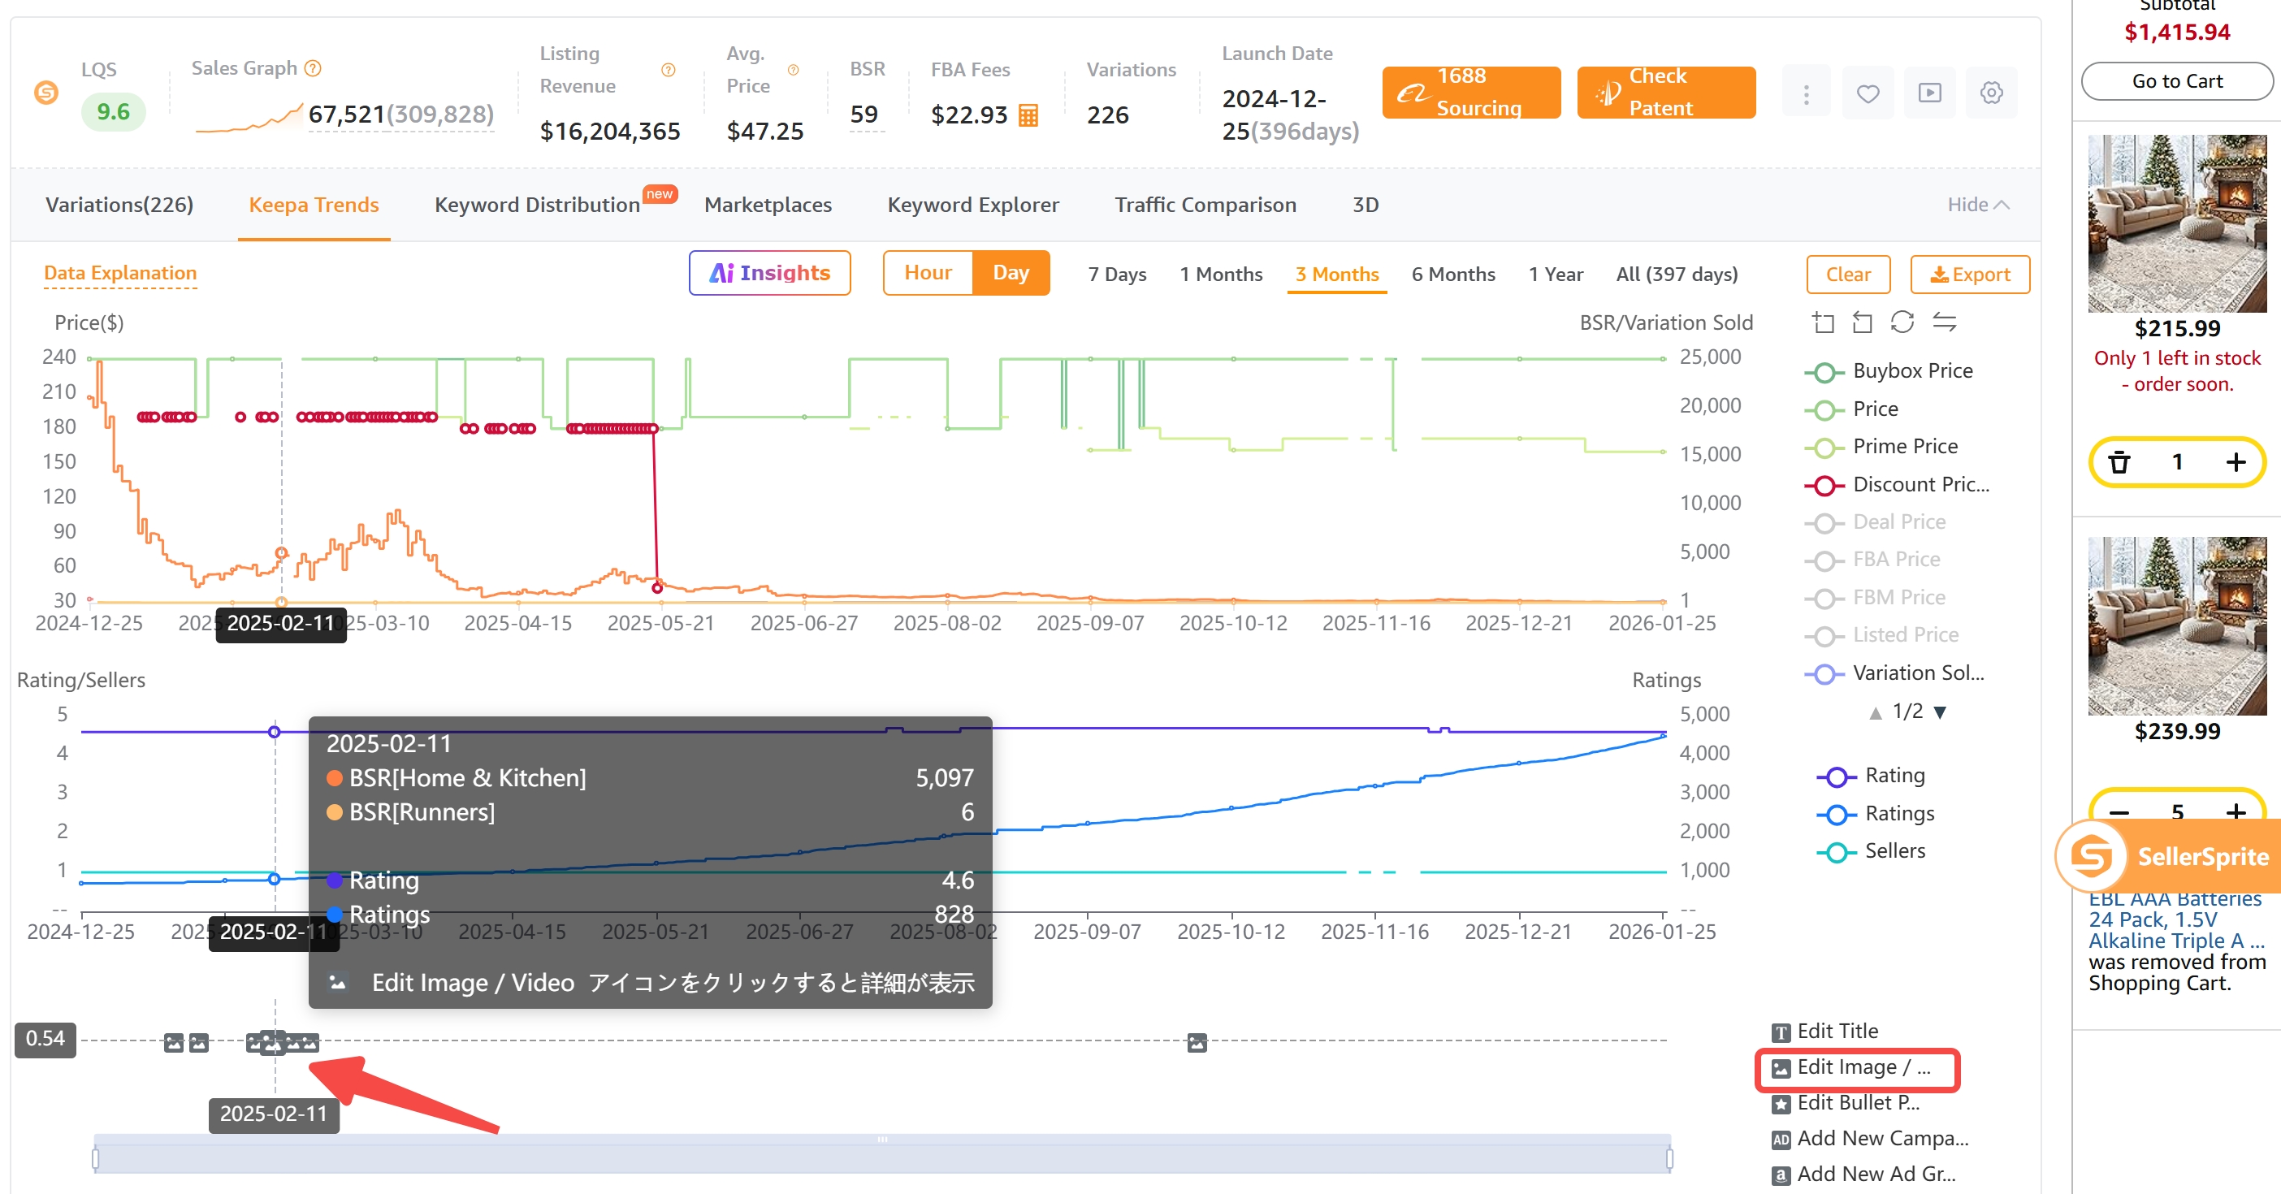
Task: Click the Go to Cart button
Action: (x=2177, y=80)
